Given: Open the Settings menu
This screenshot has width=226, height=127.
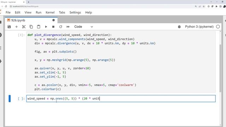Looking at the screenshot, I should pyautogui.click(x=75, y=13).
